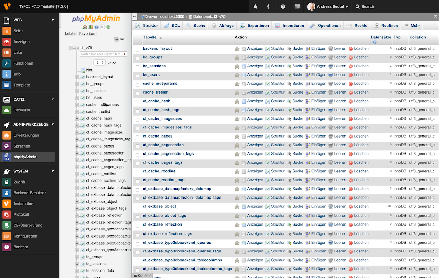This screenshot has height=278, width=439.
Task: Click the collapse all tree icon
Action: pos(116,39)
